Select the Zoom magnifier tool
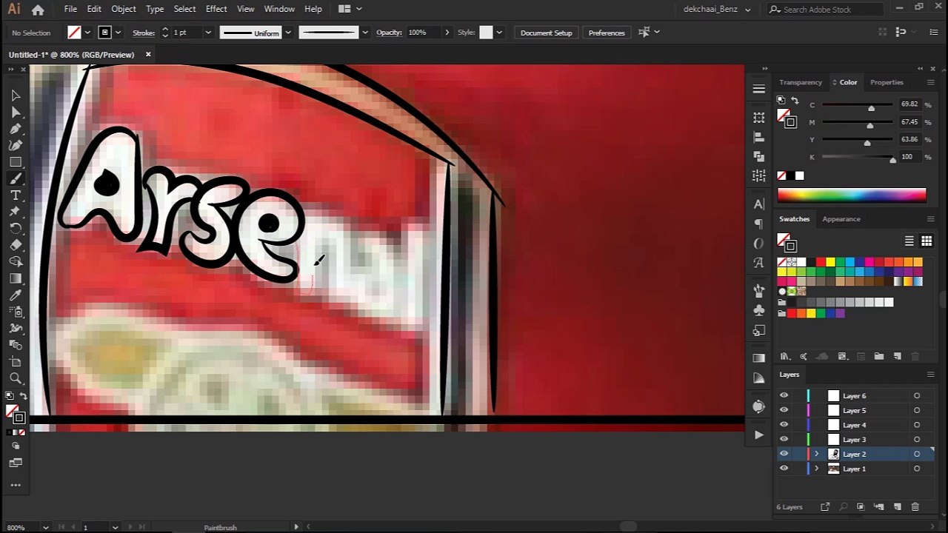 tap(16, 378)
